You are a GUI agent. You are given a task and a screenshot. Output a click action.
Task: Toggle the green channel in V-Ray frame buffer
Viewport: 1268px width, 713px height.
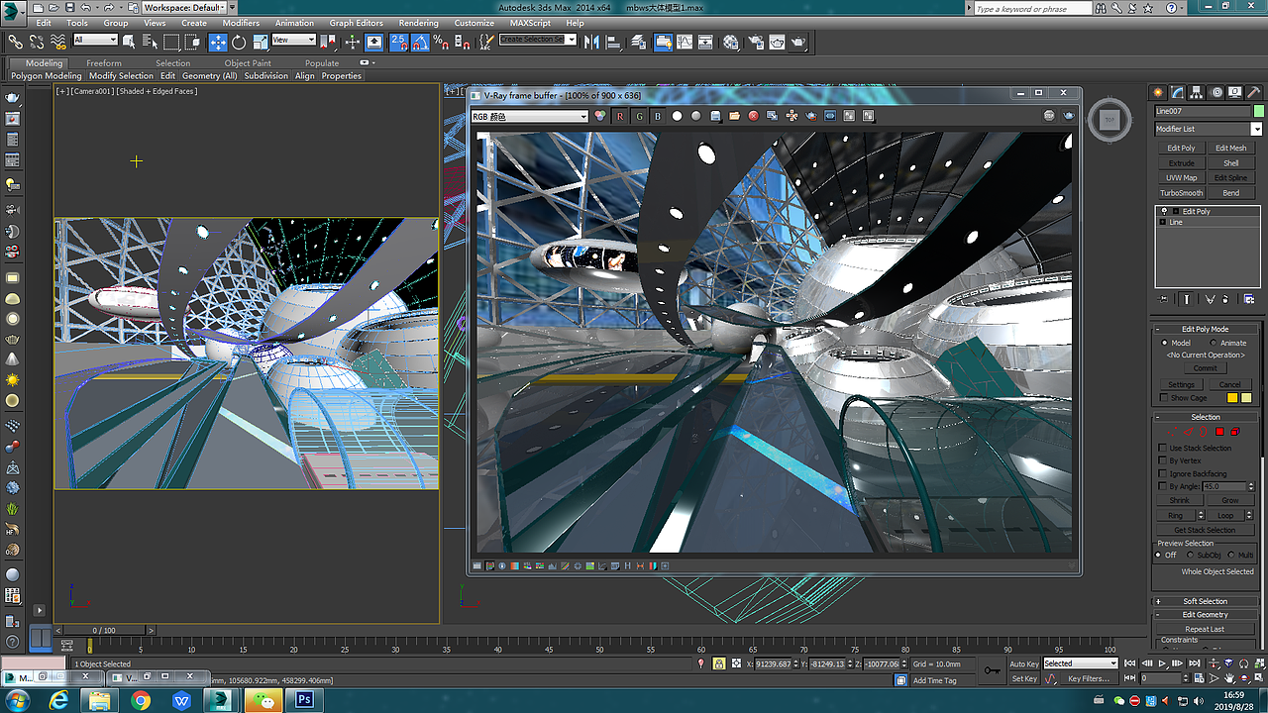tap(639, 116)
